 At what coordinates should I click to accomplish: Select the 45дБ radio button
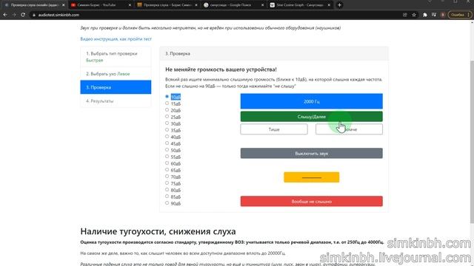point(167,143)
